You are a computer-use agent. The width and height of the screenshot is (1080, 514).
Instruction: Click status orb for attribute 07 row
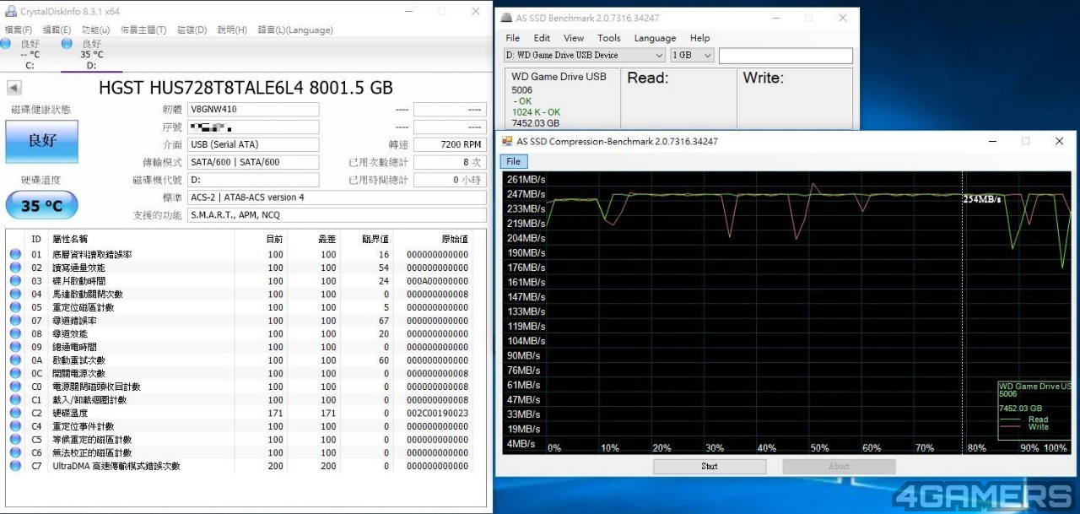click(x=15, y=320)
